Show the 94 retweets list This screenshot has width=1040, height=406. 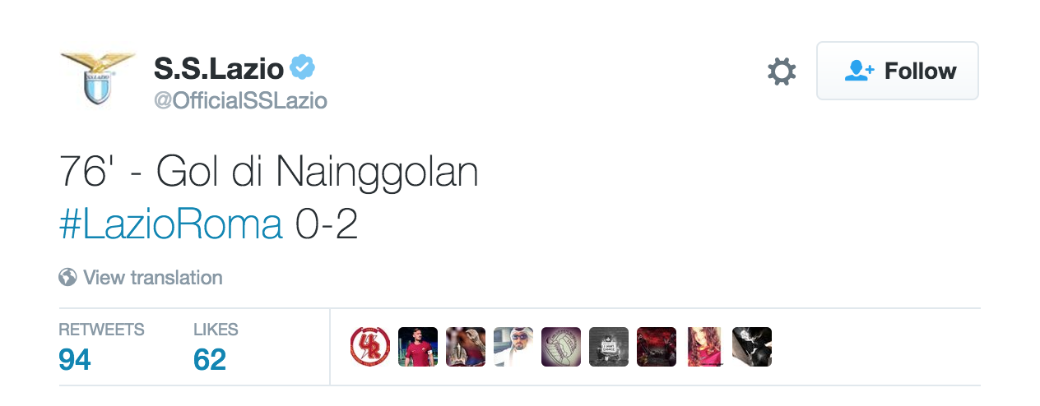point(101,346)
